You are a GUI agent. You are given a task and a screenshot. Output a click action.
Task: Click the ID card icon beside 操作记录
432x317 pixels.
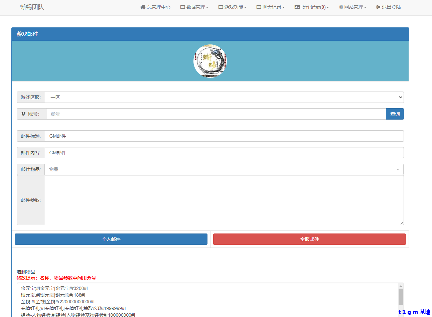pyautogui.click(x=297, y=7)
